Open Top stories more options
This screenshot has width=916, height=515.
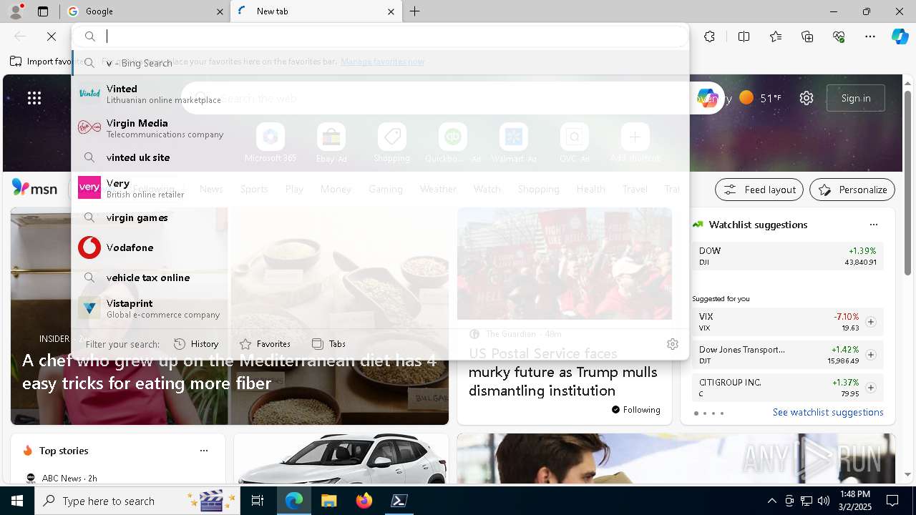point(204,451)
